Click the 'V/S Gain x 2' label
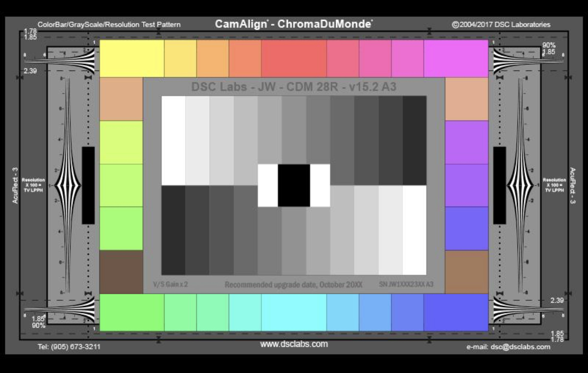The image size is (588, 373). coord(170,285)
